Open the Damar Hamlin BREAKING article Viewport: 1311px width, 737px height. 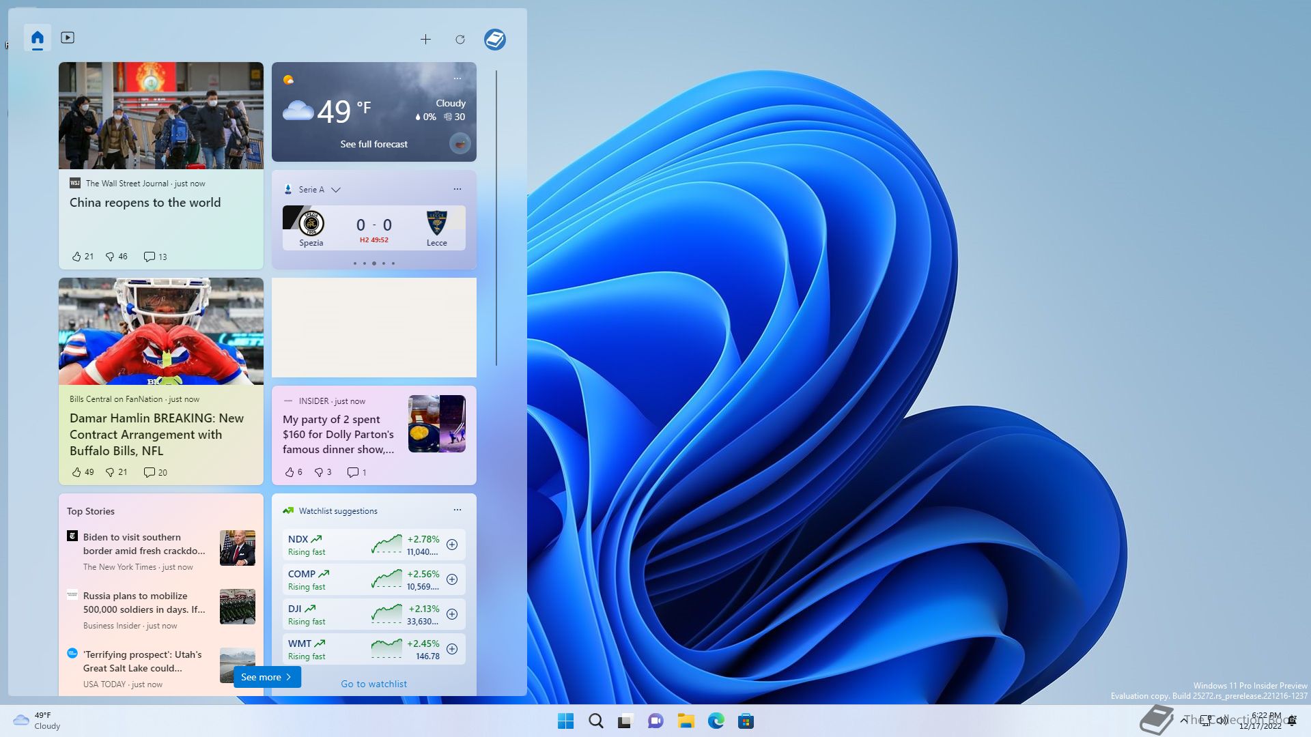(x=156, y=435)
